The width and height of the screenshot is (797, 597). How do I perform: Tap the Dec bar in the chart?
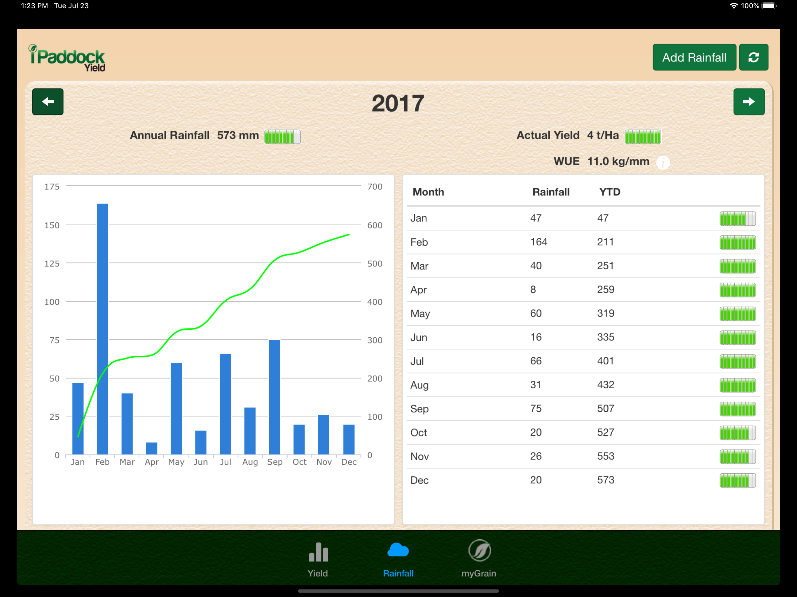click(349, 439)
